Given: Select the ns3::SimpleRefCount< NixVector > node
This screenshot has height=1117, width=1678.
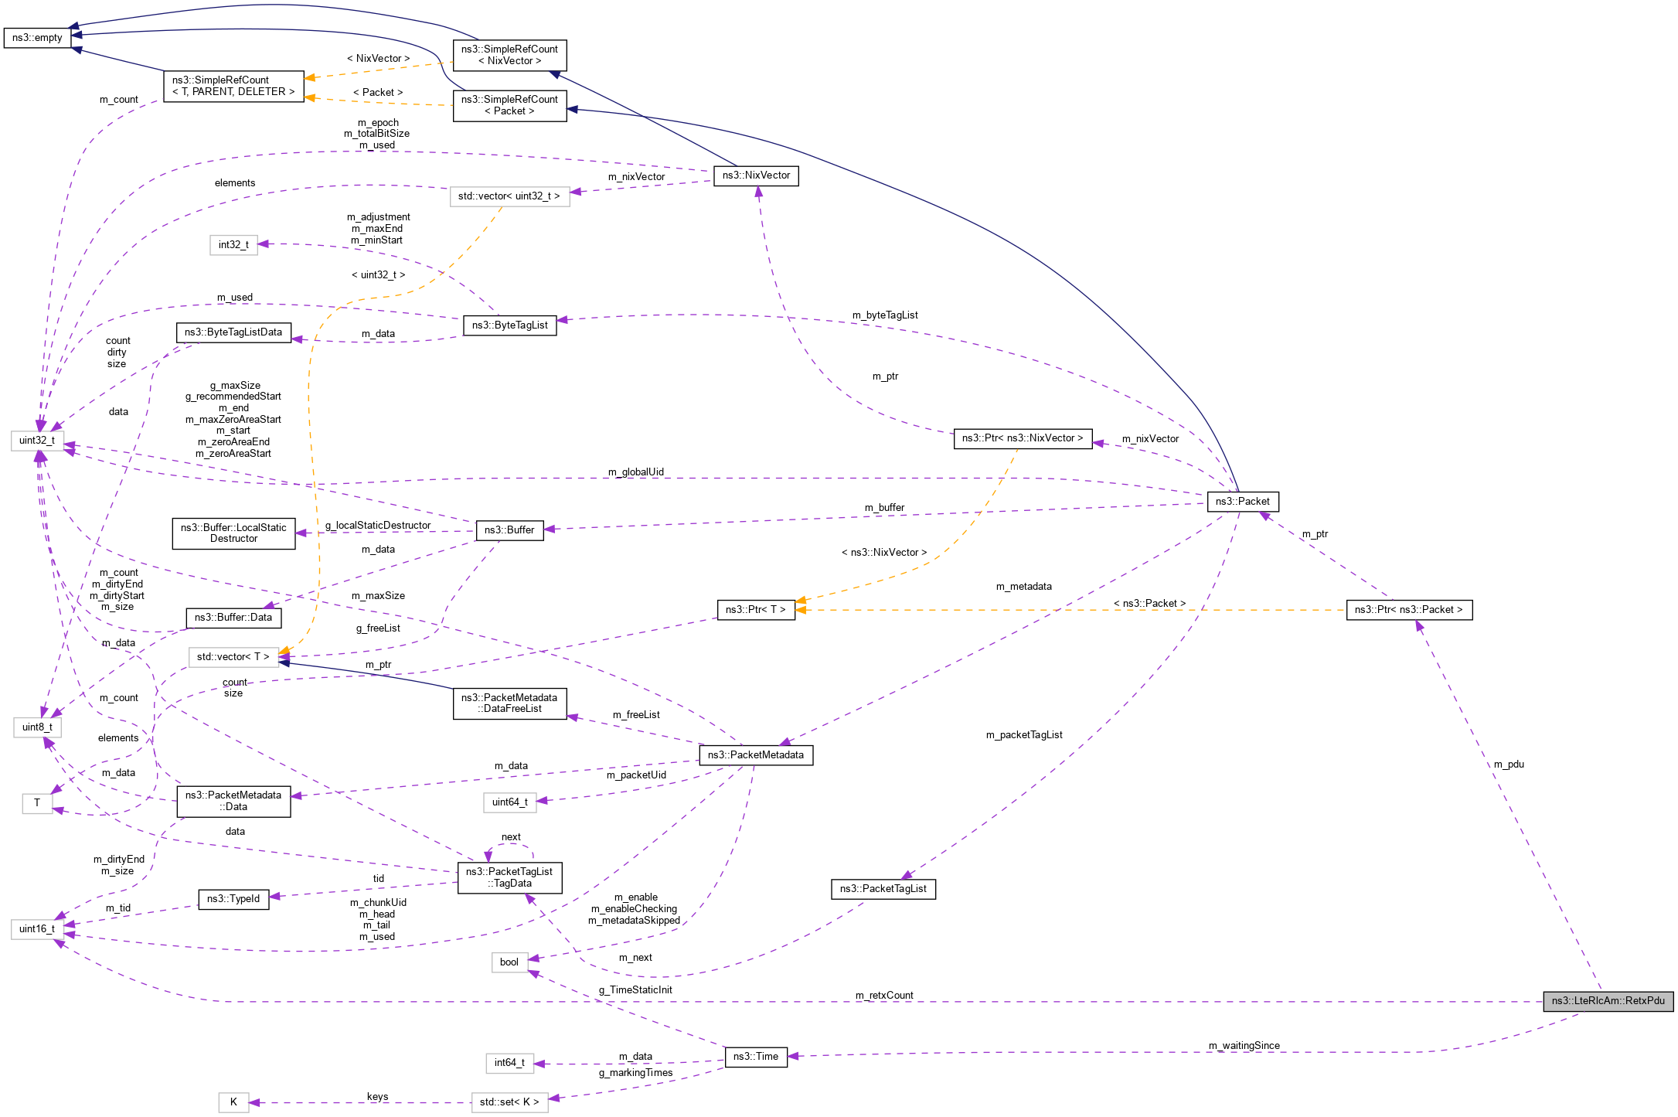Looking at the screenshot, I should coord(509,56).
